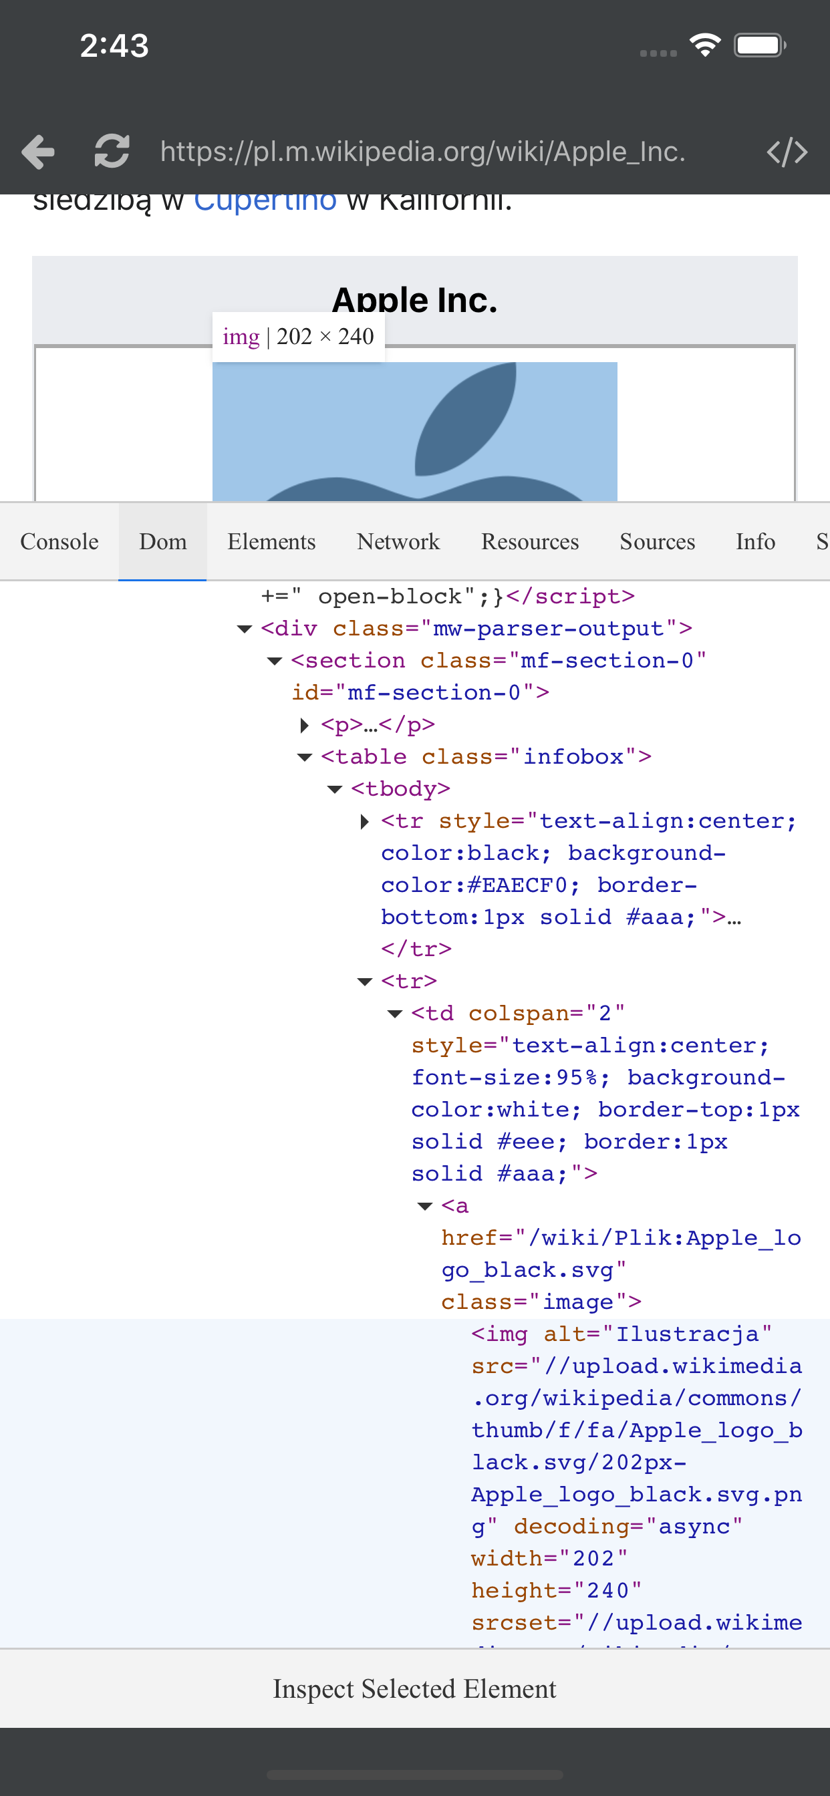Tap the closing </tr> tag
830x1796 pixels.
pos(416,949)
